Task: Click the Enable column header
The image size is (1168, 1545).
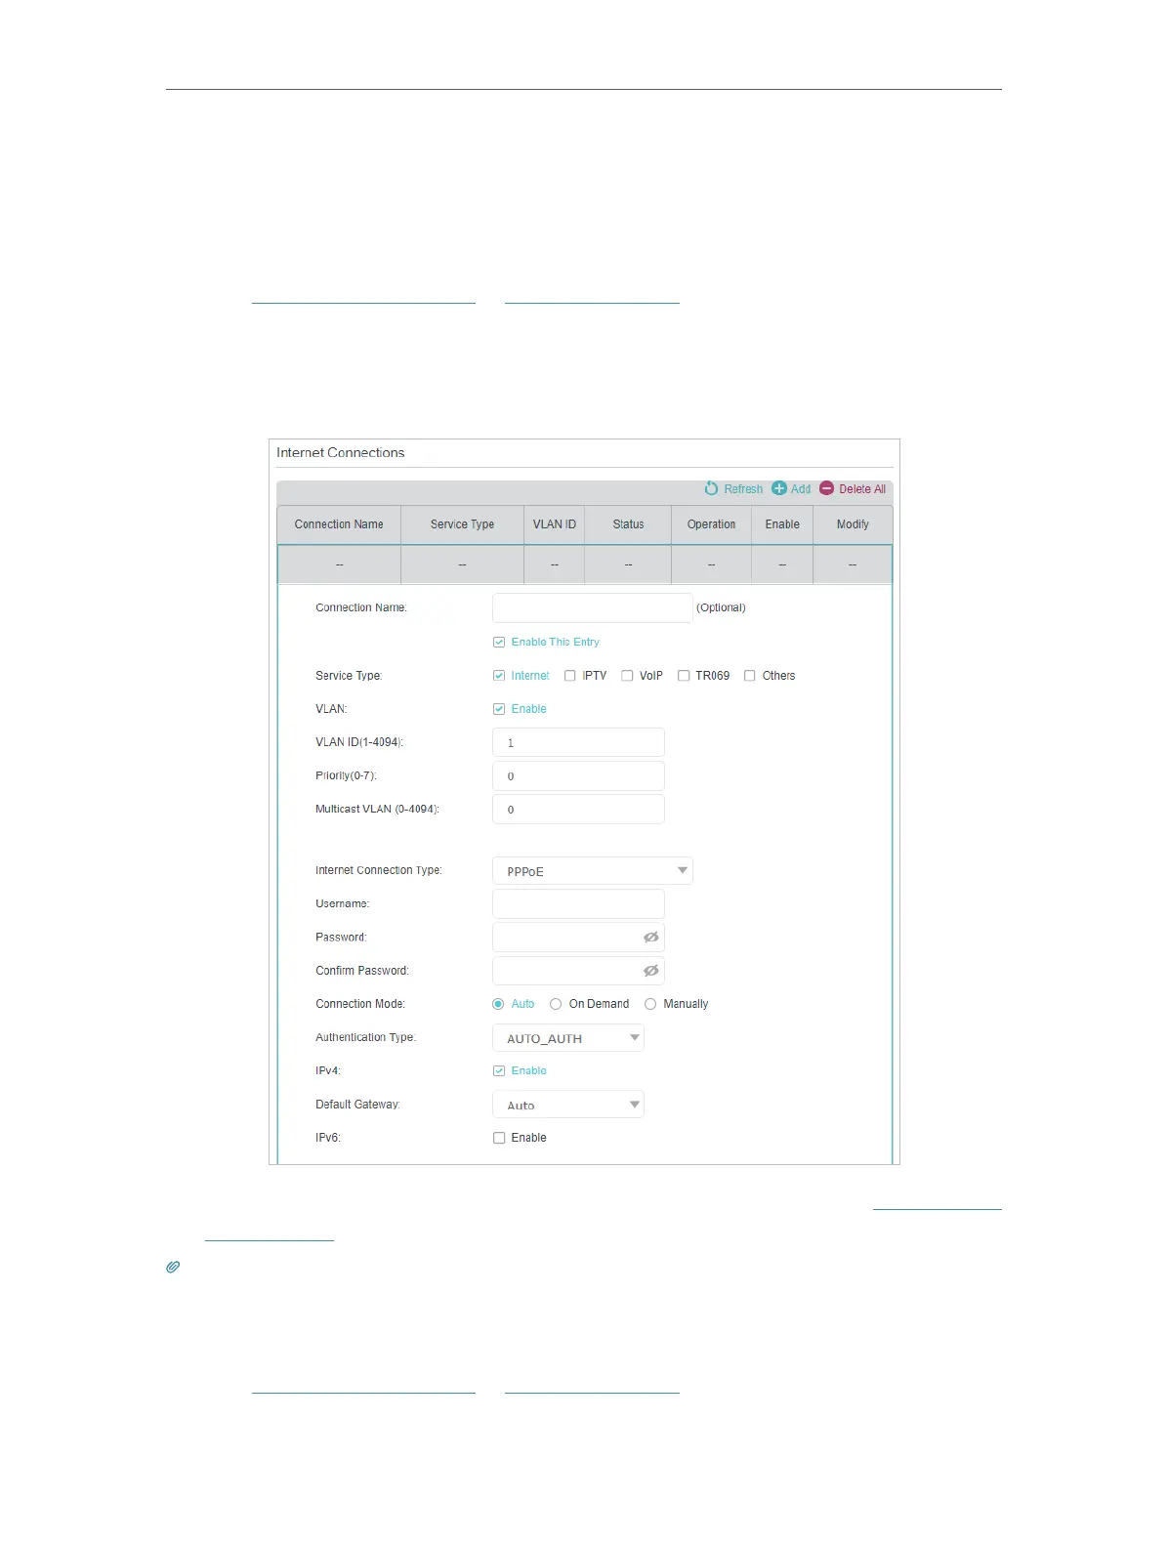Action: pyautogui.click(x=782, y=524)
